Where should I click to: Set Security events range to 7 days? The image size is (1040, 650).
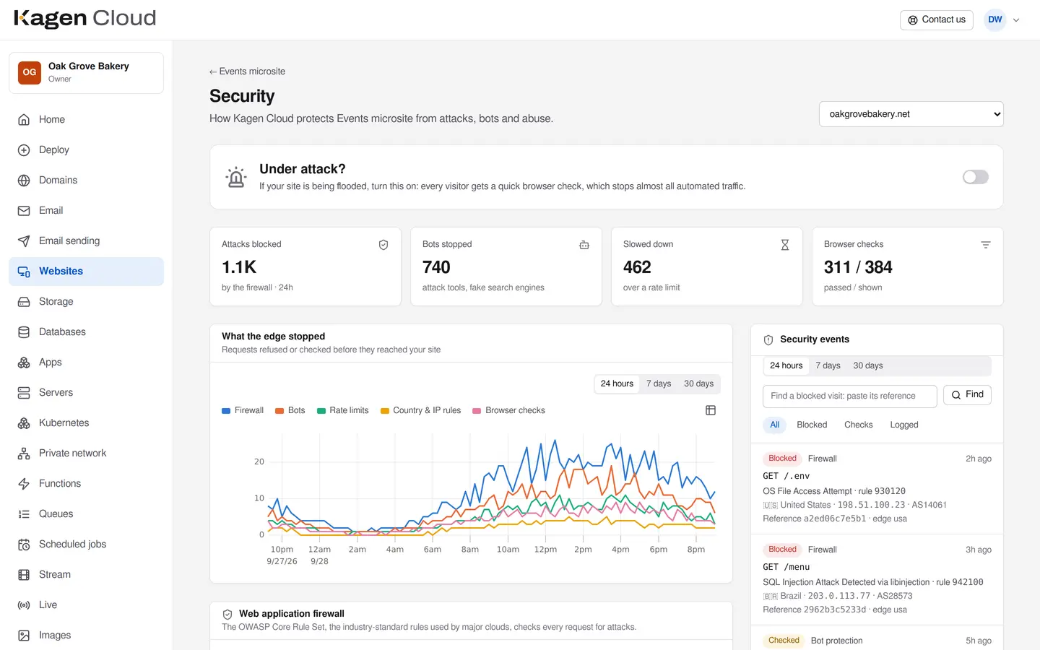pyautogui.click(x=828, y=365)
